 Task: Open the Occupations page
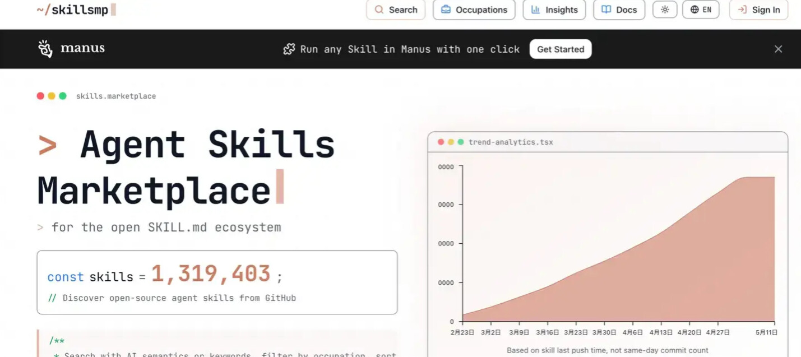[474, 10]
